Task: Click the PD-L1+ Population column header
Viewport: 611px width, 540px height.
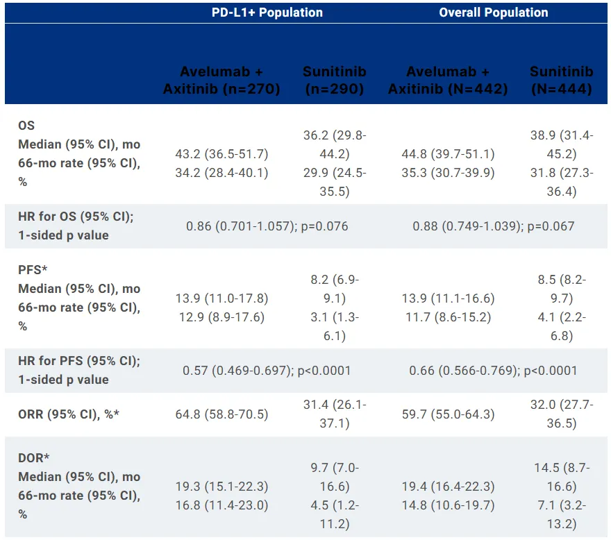Action: click(x=267, y=12)
